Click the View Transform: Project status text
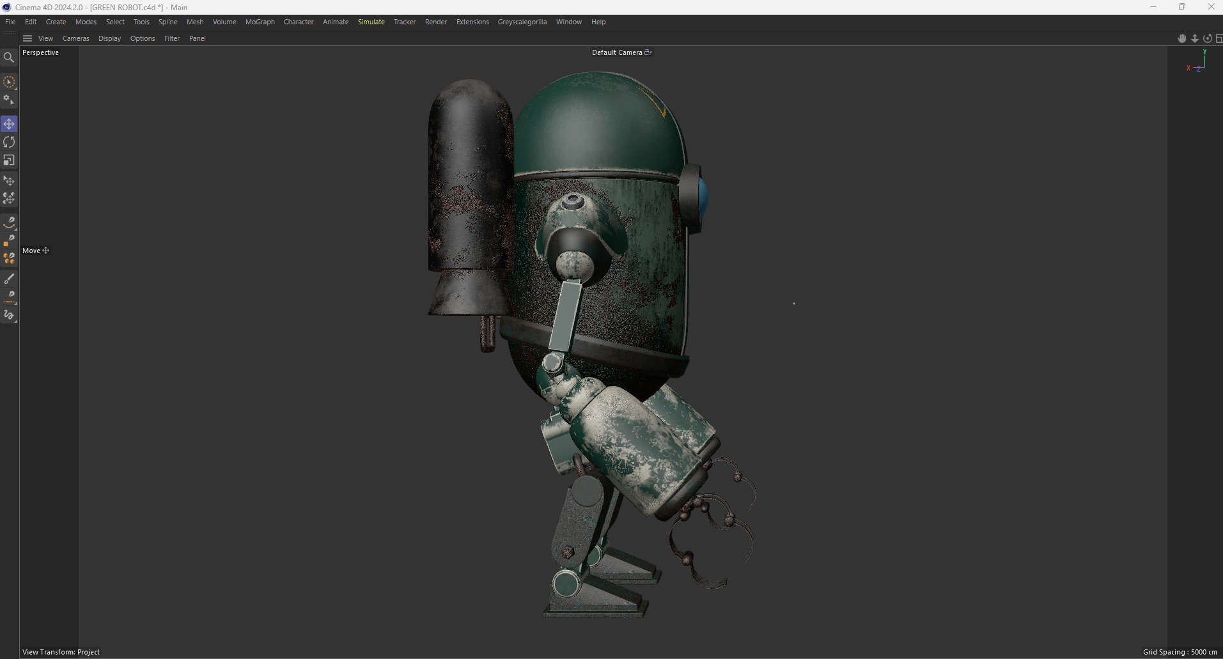 click(x=61, y=652)
